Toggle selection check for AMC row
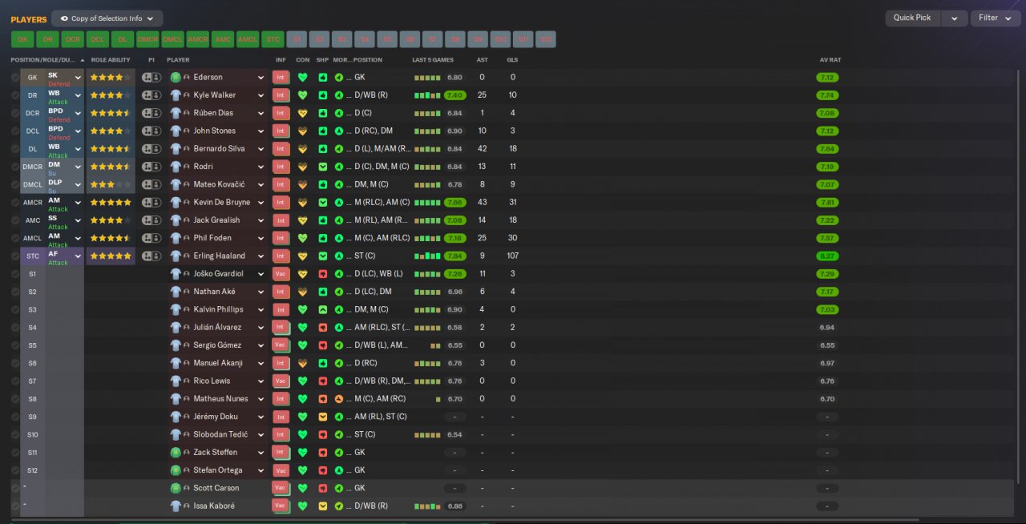The width and height of the screenshot is (1026, 524). pos(15,220)
